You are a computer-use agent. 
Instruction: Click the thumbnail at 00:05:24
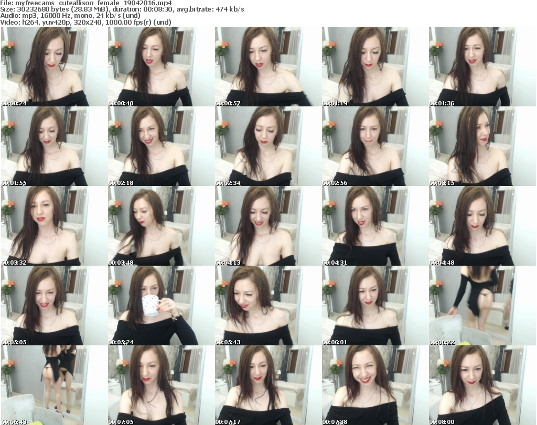(161, 306)
